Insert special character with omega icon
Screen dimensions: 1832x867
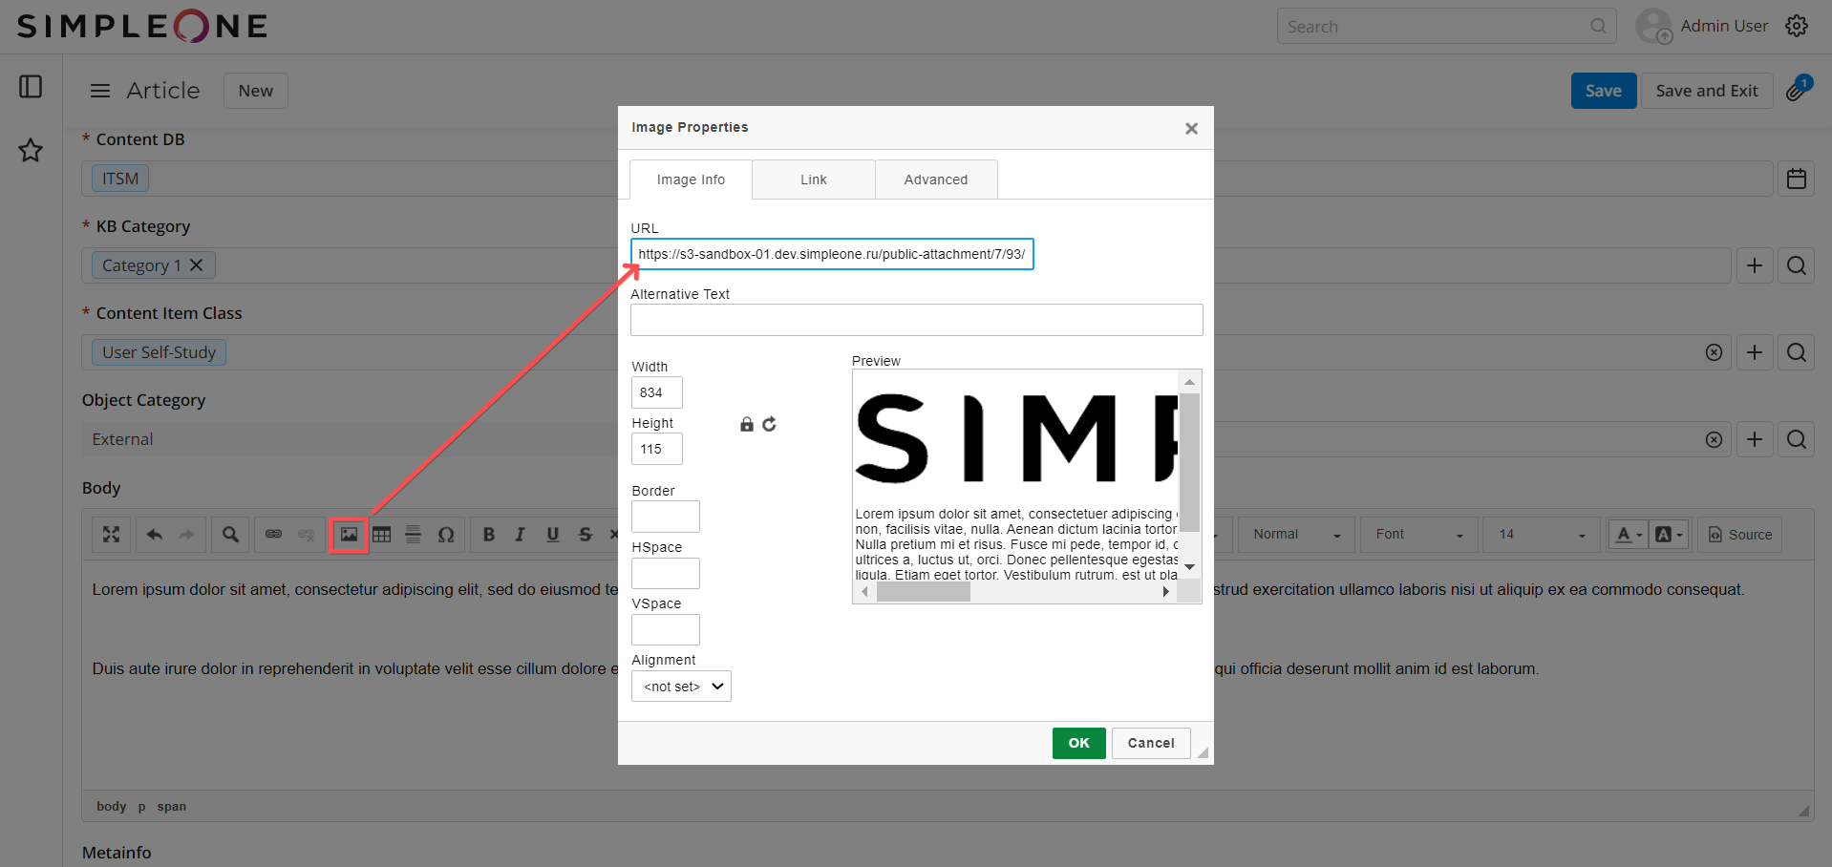[x=446, y=535]
